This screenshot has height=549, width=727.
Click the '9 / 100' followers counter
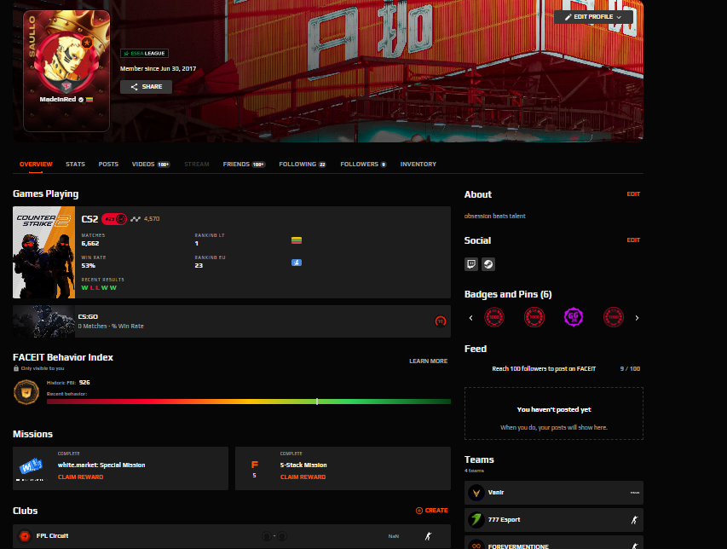coord(630,369)
